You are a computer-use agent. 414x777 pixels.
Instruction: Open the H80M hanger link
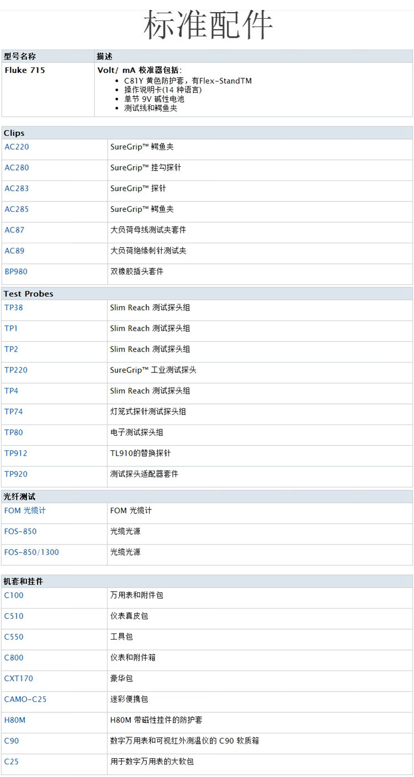pos(15,720)
